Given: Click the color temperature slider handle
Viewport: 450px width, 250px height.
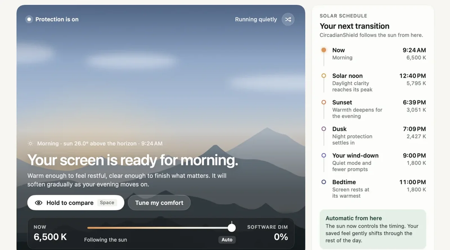Looking at the screenshot, I should tap(232, 228).
